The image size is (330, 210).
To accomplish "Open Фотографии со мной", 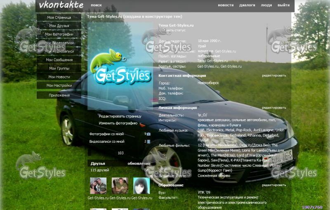I will click(106, 134).
